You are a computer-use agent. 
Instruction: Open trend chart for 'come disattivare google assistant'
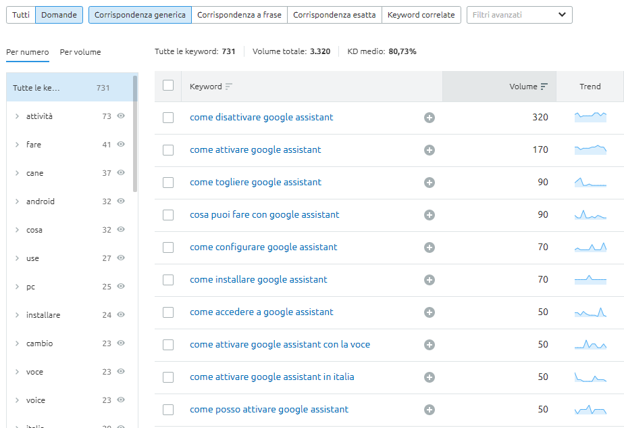[590, 117]
